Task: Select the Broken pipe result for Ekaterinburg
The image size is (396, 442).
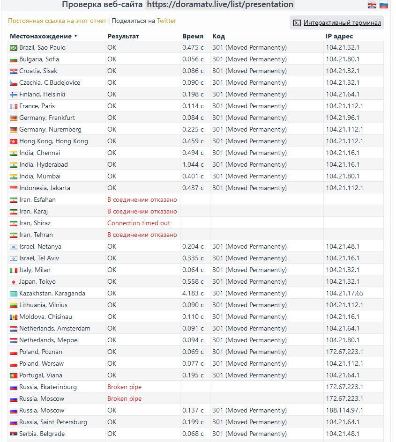Action: [x=124, y=387]
